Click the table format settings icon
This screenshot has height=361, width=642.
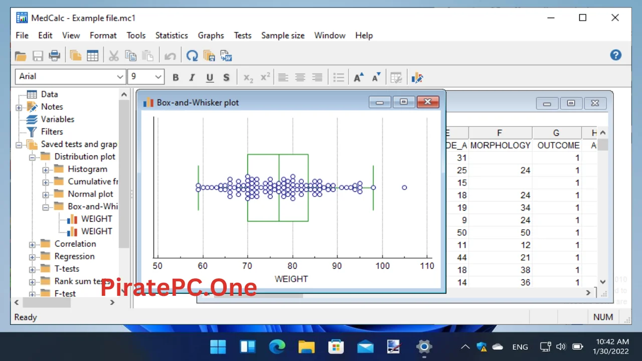pos(396,77)
